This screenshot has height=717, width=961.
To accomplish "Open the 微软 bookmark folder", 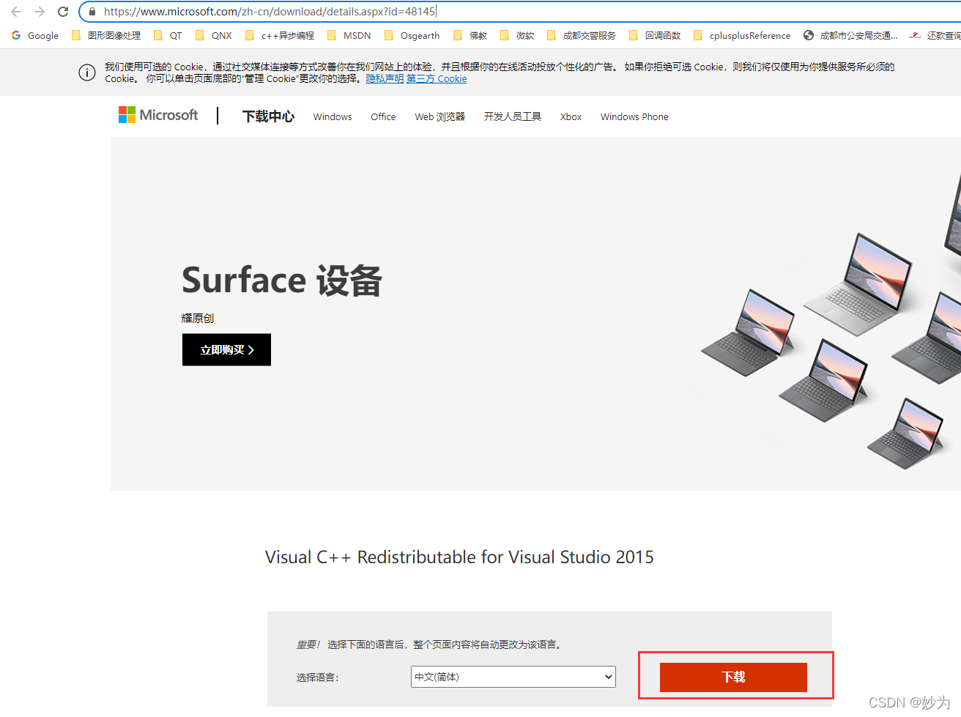I will pyautogui.click(x=517, y=35).
